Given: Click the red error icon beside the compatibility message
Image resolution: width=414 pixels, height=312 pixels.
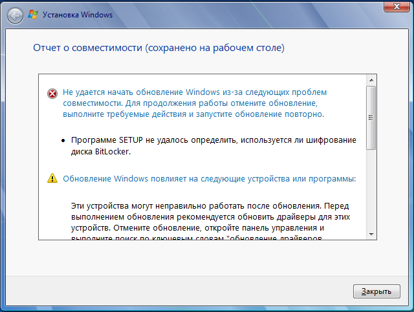Looking at the screenshot, I should point(52,94).
